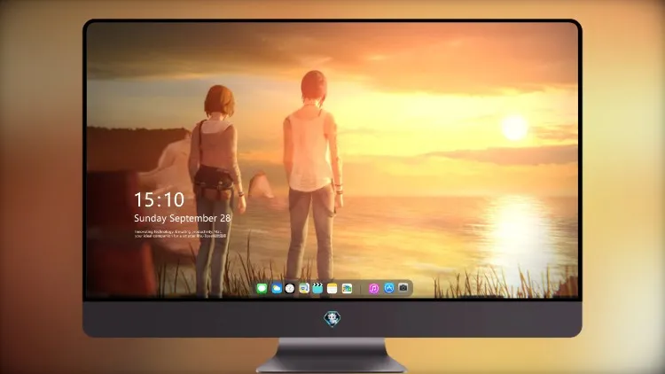Viewport: 665px width, 374px height.
Task: Open the picture gallery app in dock
Action: point(347,289)
